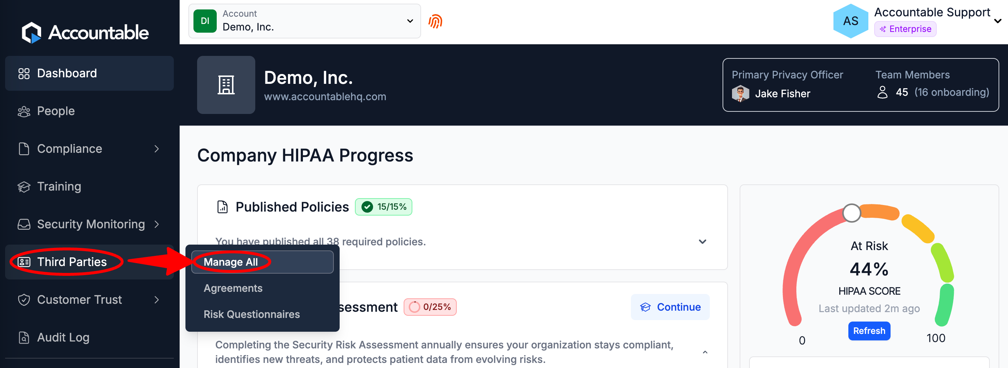Expand the Security Monitoring submenu chevron
1008x368 pixels.
coord(156,224)
